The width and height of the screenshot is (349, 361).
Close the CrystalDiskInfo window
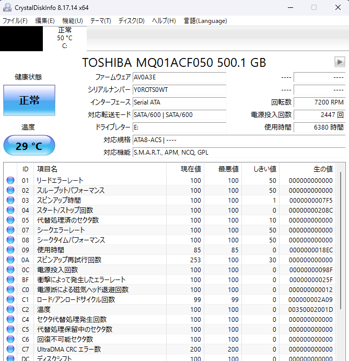pos(338,7)
